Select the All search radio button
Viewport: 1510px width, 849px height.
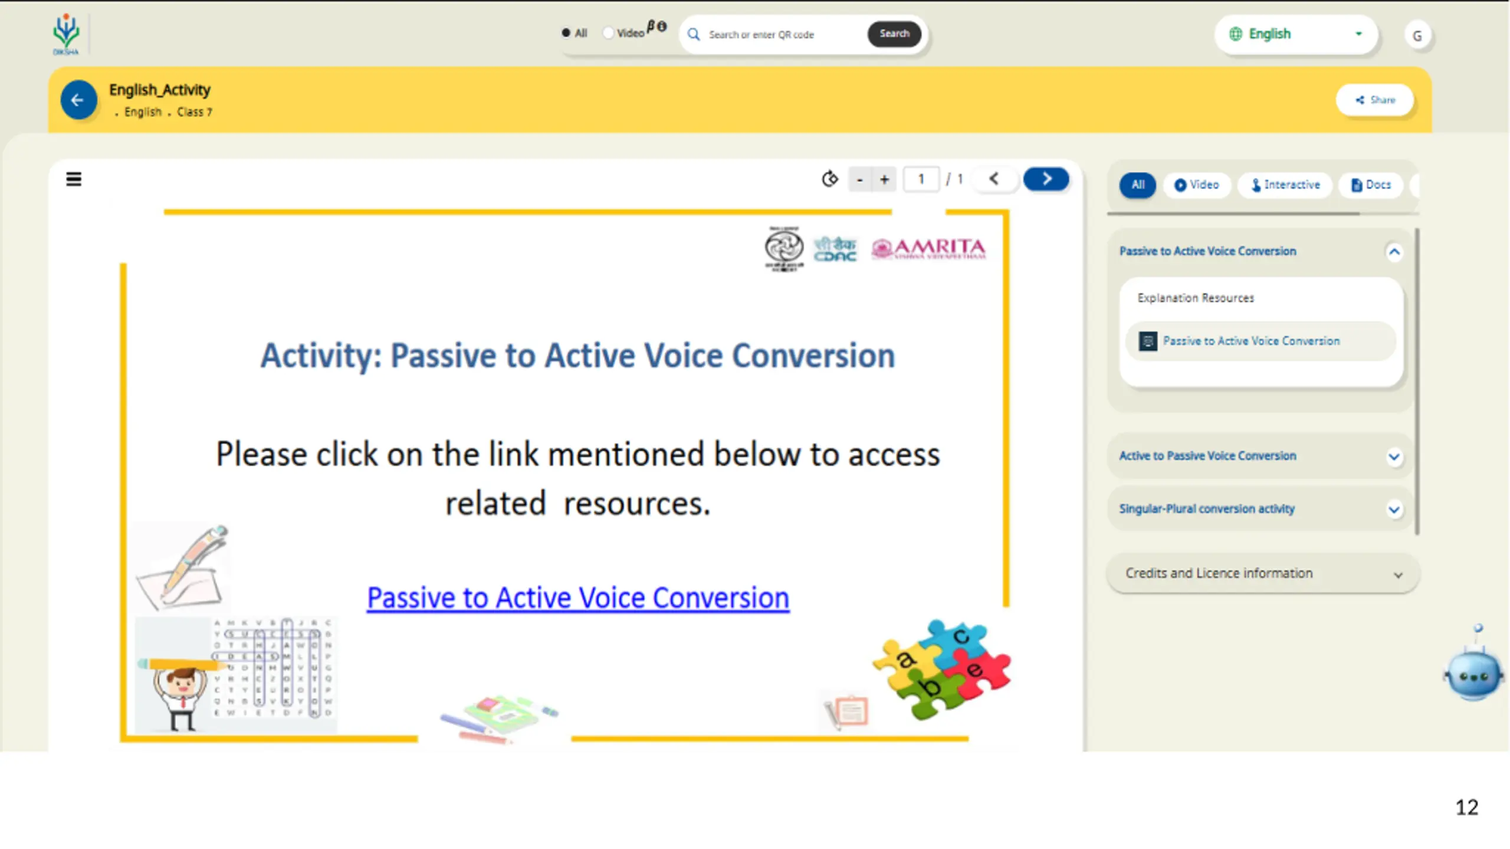click(x=566, y=33)
